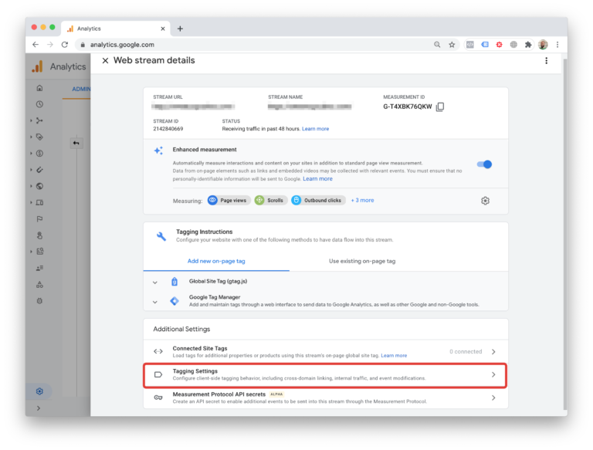Open Chrome three-dot menu
Screen dimensions: 593x450
(557, 45)
